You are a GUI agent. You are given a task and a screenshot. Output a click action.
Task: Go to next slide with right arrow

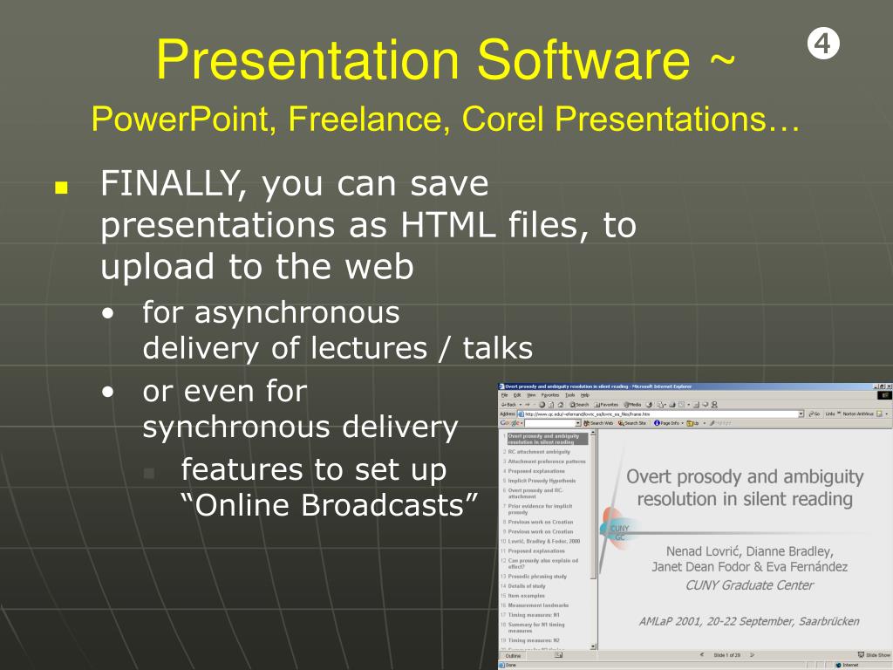(753, 655)
